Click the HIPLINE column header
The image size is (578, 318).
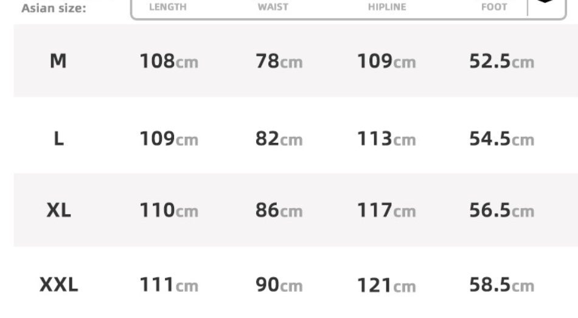click(x=387, y=7)
